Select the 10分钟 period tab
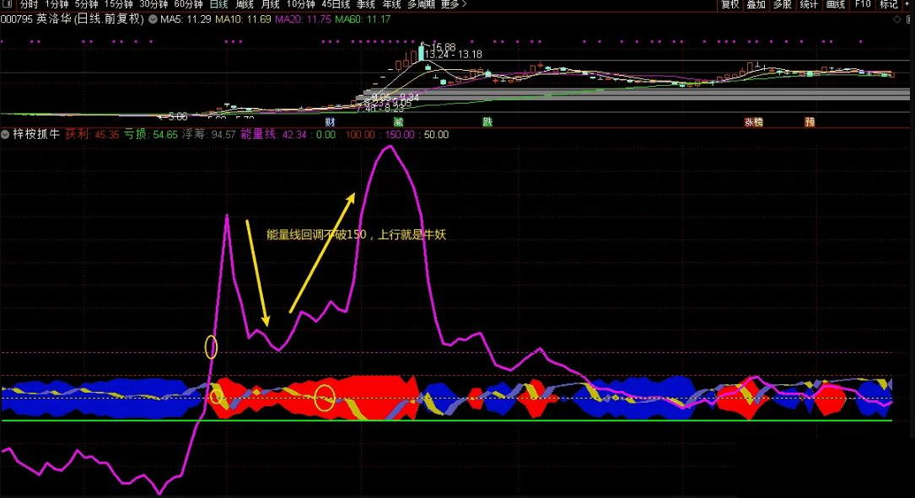The height and width of the screenshot is (498, 915). pos(300,4)
